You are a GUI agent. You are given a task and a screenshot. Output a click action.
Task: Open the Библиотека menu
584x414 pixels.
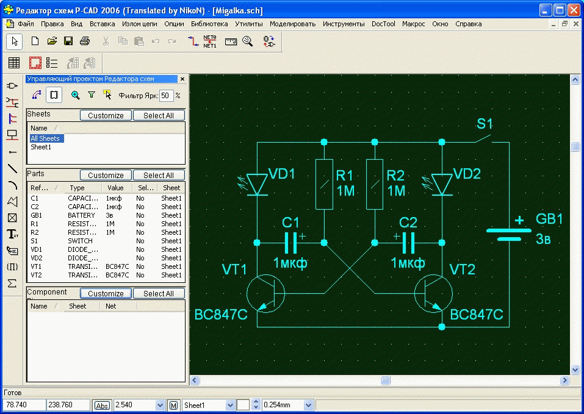[x=209, y=24]
